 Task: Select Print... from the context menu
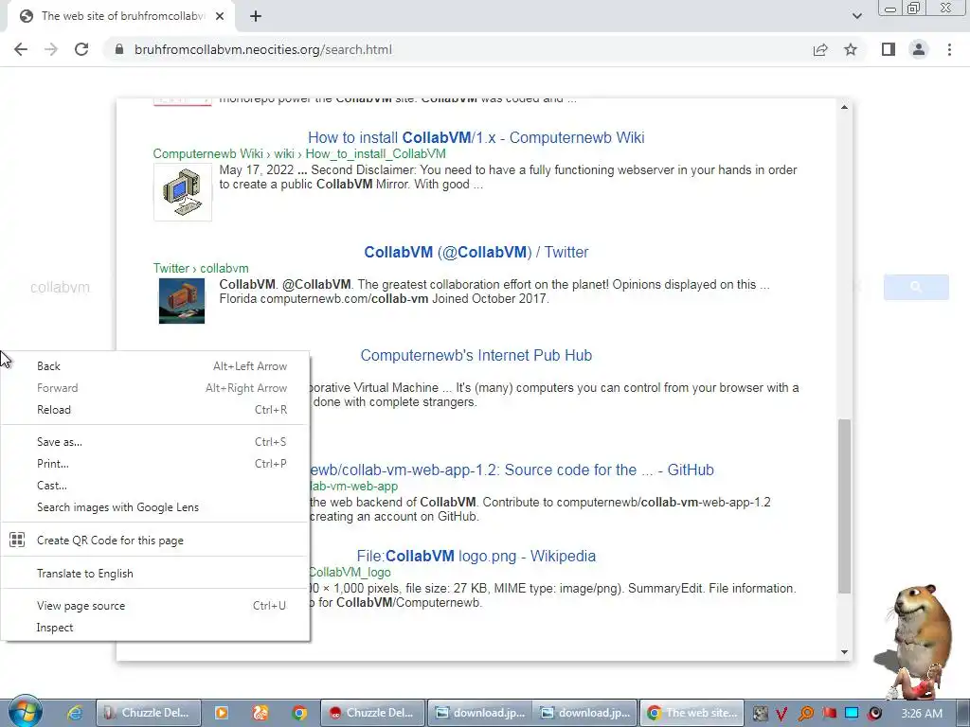pos(154,464)
